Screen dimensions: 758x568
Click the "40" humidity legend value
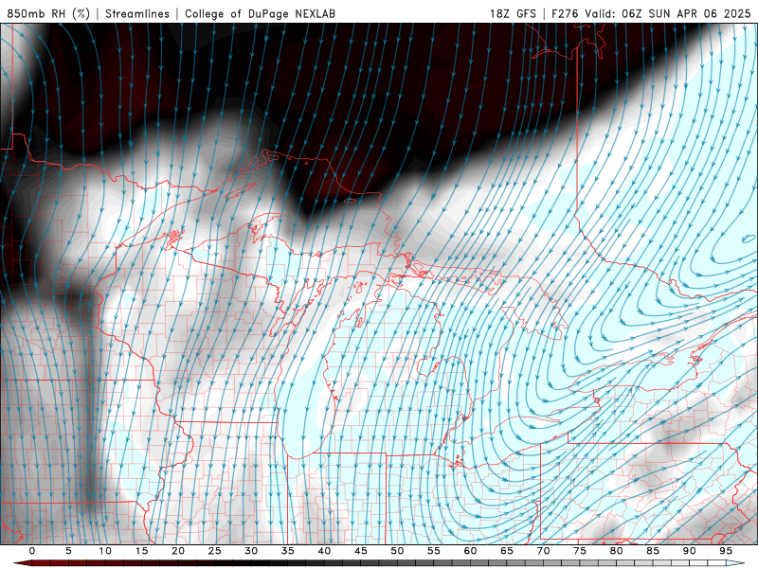pos(324,551)
